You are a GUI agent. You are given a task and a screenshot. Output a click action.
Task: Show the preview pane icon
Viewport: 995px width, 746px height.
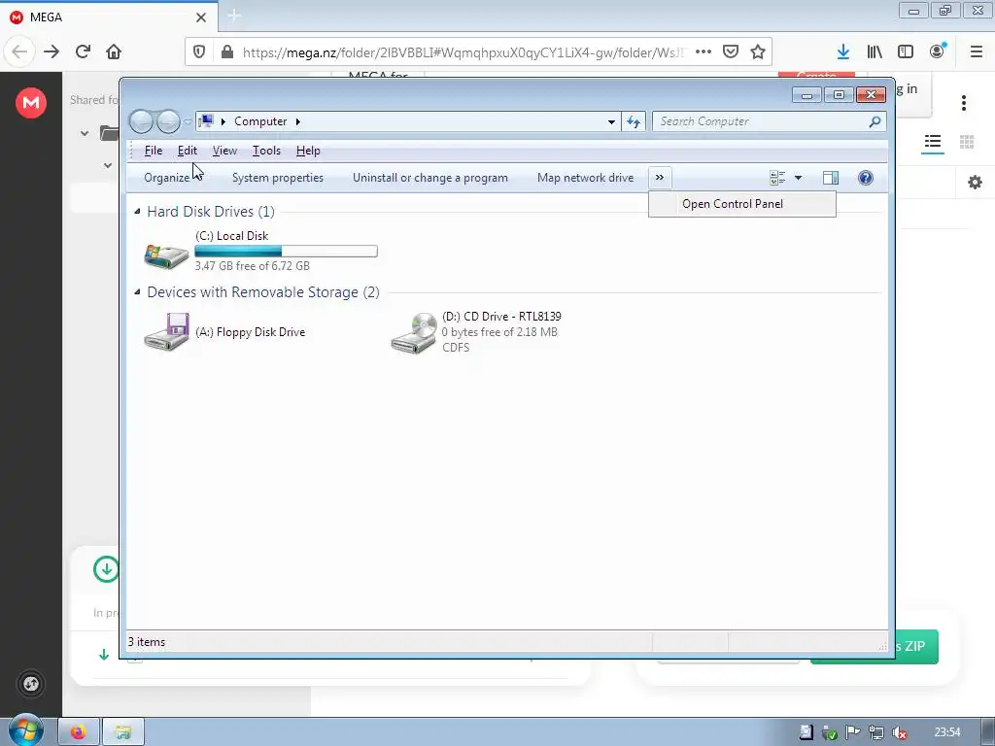click(x=831, y=178)
